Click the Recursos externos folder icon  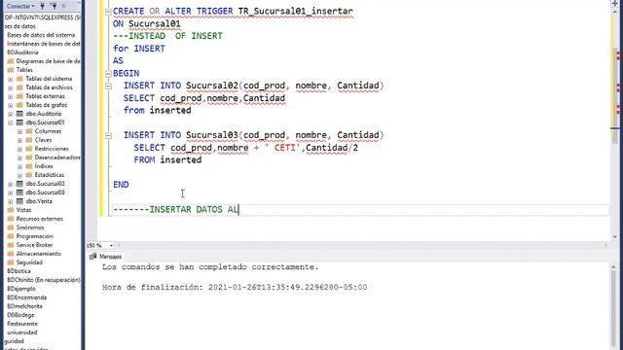click(x=11, y=219)
